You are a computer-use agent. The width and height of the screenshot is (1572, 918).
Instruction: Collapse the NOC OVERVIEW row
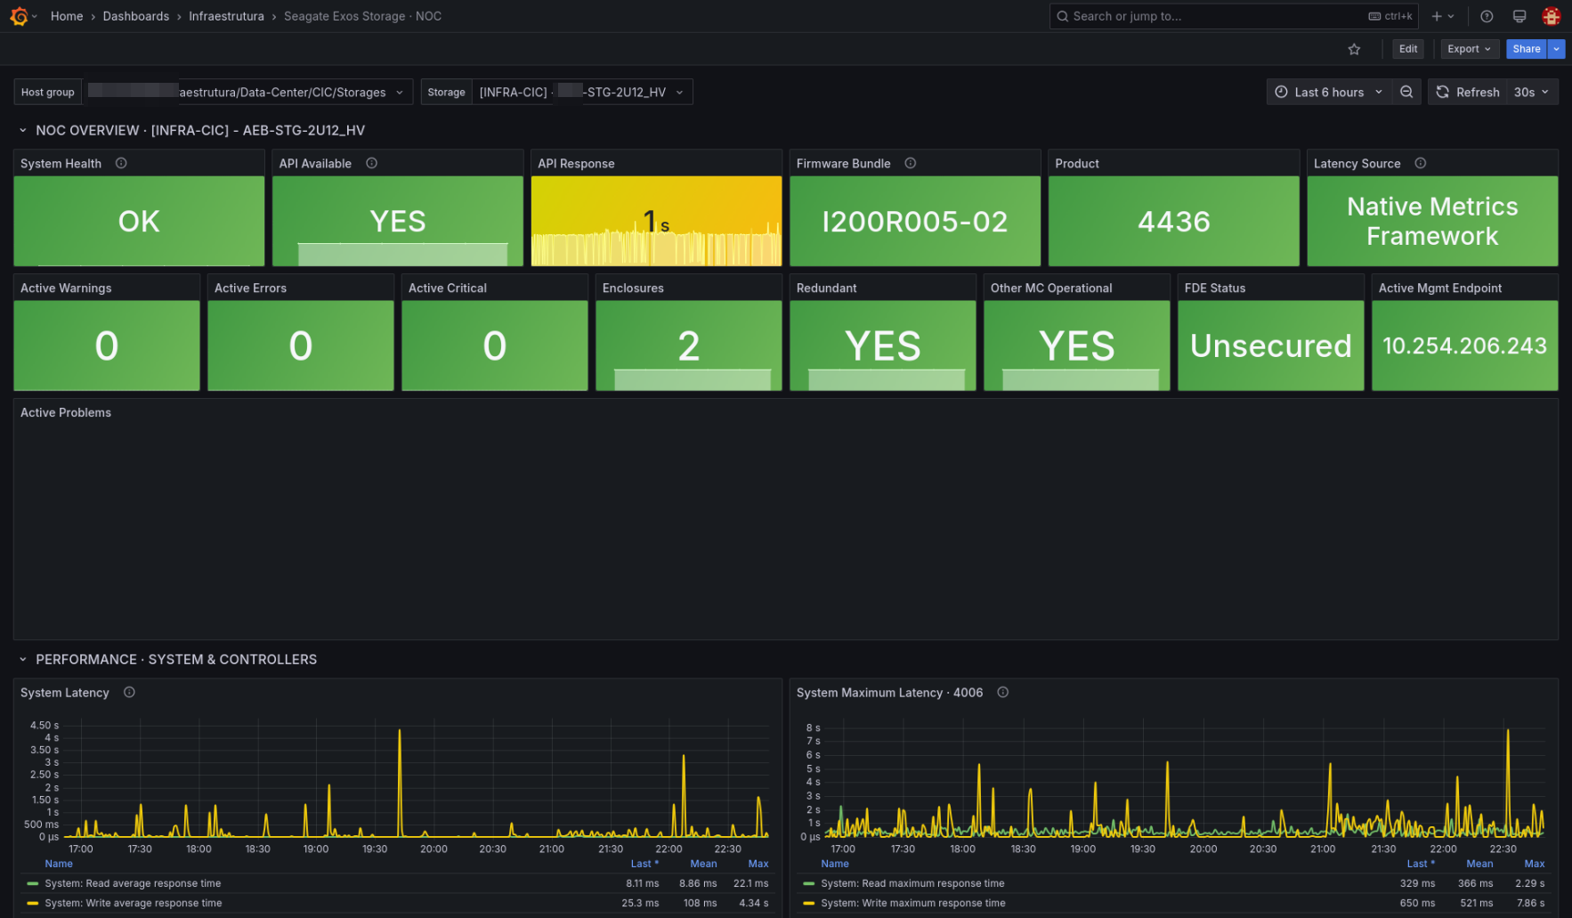pyautogui.click(x=23, y=130)
